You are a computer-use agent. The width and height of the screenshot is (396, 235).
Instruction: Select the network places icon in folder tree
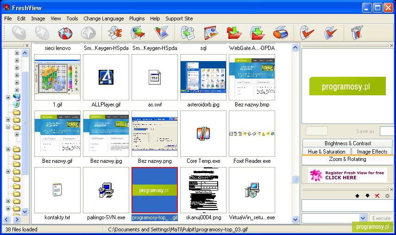tap(16, 97)
